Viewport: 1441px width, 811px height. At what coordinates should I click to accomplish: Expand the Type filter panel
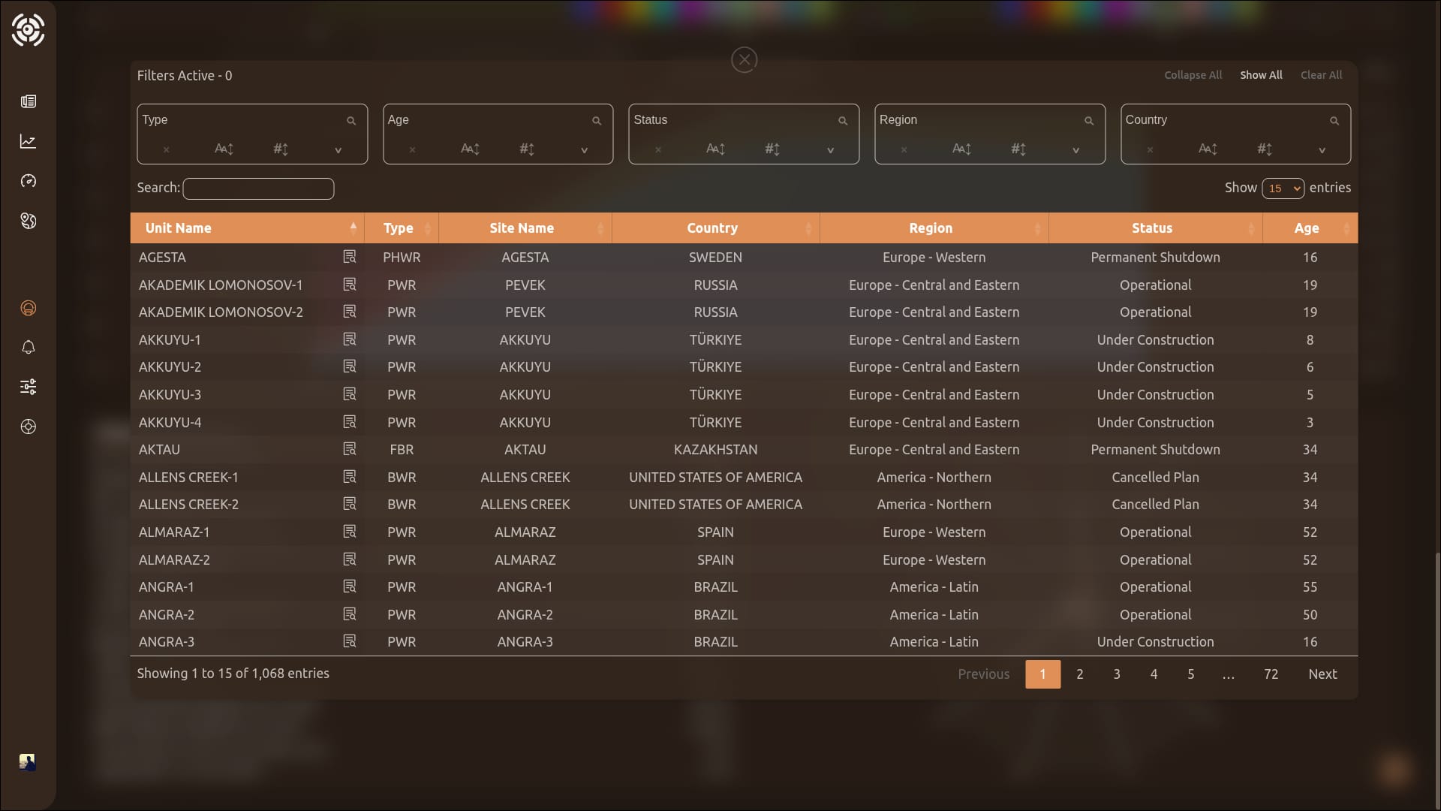[338, 150]
